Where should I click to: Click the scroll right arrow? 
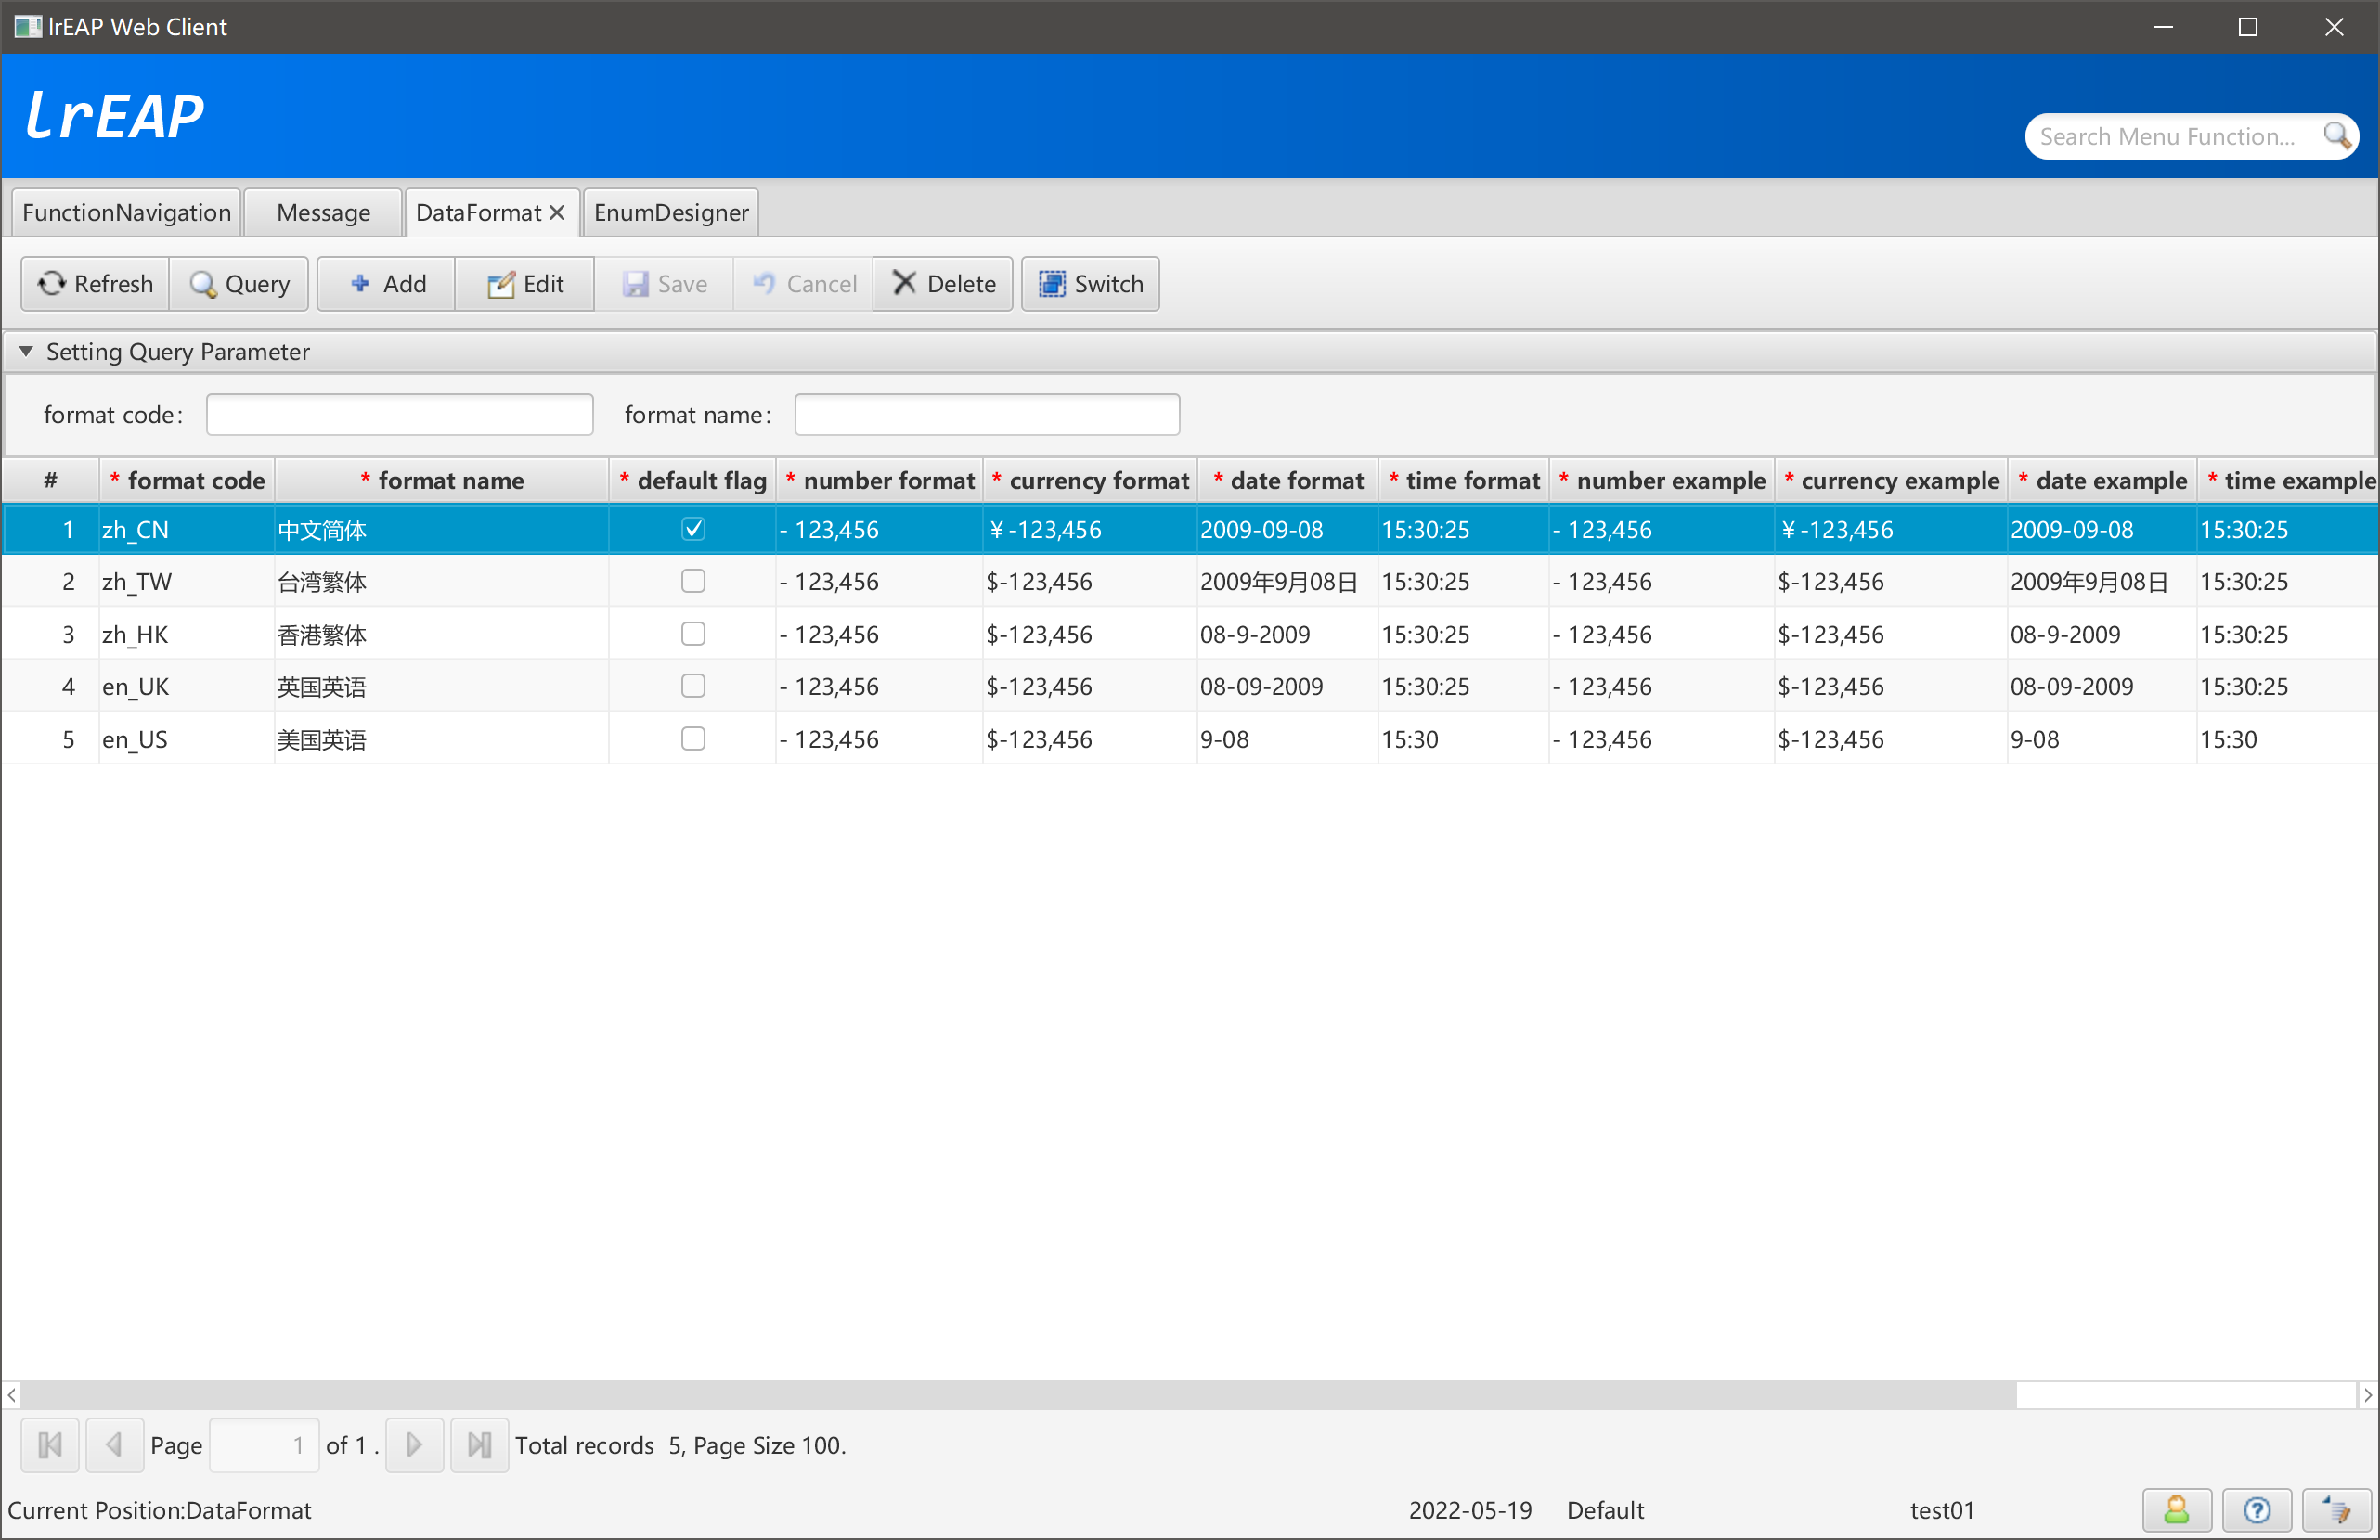tap(2368, 1395)
